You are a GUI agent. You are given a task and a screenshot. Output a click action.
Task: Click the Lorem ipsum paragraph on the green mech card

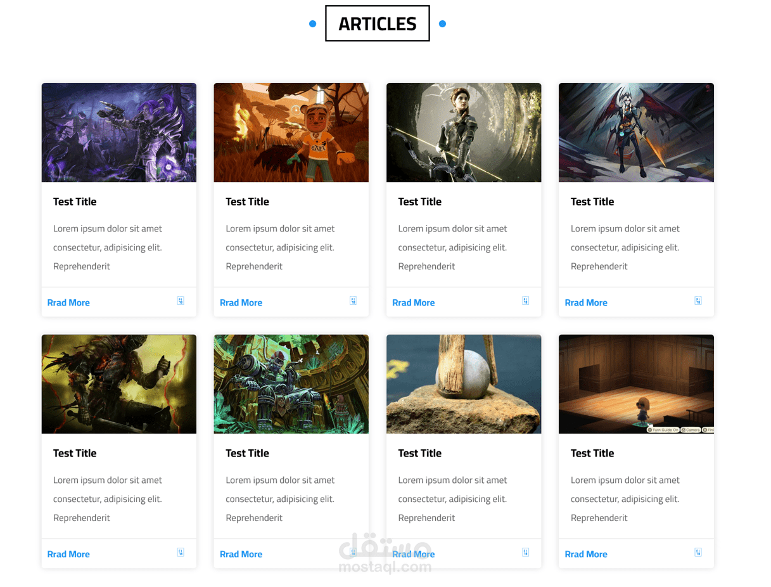280,499
